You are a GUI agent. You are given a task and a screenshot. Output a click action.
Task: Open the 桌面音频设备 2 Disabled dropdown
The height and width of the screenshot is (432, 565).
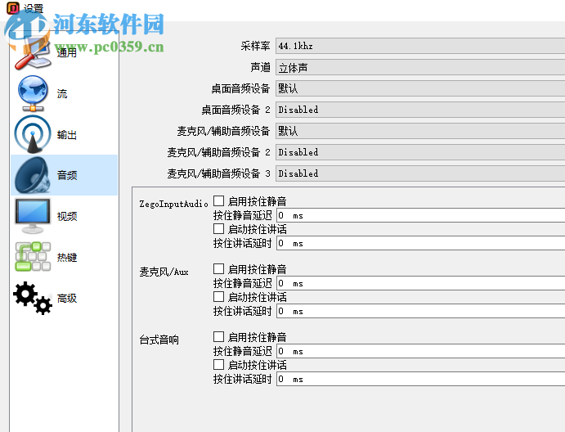420,110
